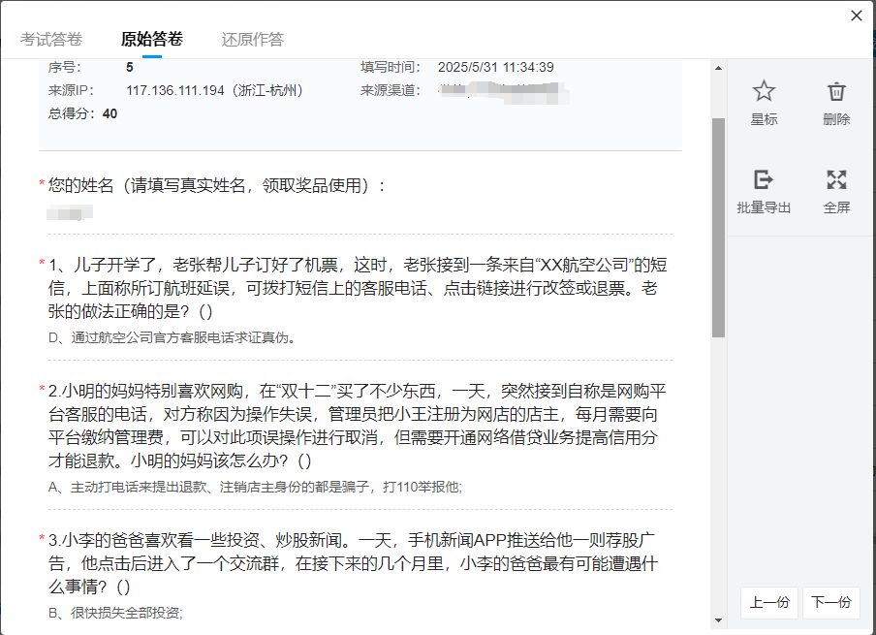Click the 您的姓名 question label
This screenshot has width=876, height=635.
pyautogui.click(x=217, y=185)
